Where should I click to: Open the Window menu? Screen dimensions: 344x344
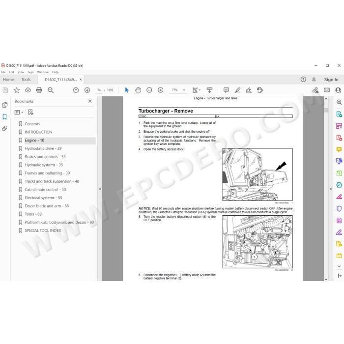click(x=43, y=72)
